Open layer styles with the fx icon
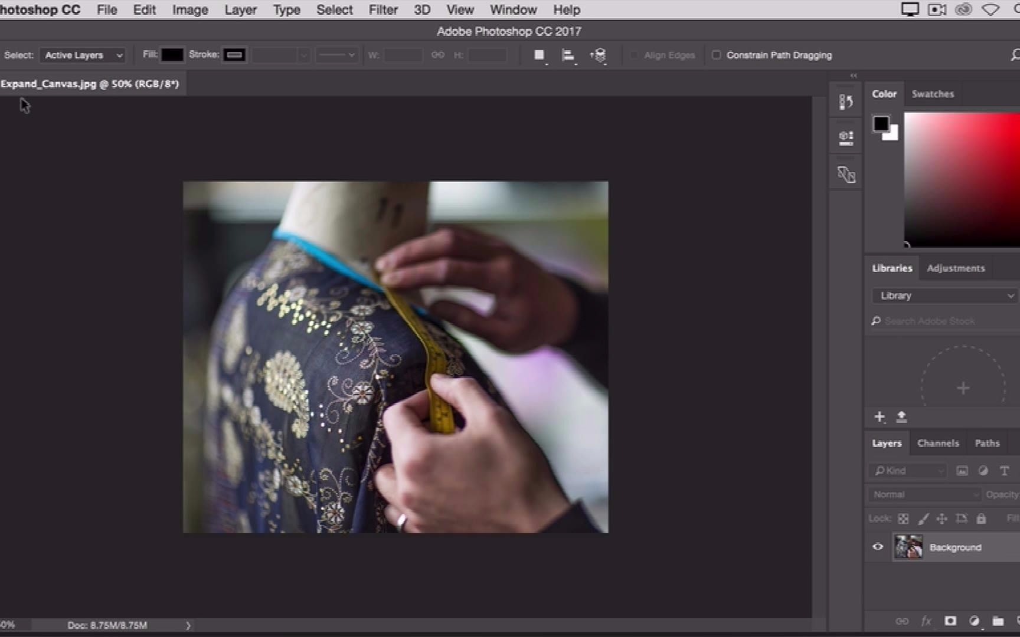Screen dimensions: 1020x637 click(927, 621)
